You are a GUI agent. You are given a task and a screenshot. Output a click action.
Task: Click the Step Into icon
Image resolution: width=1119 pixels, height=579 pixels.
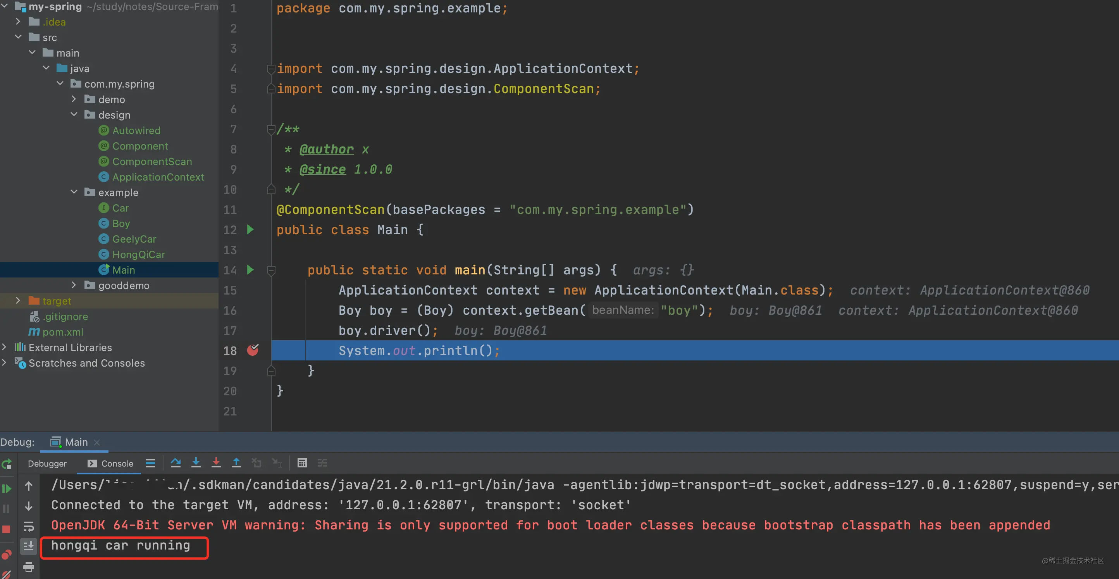coord(196,463)
